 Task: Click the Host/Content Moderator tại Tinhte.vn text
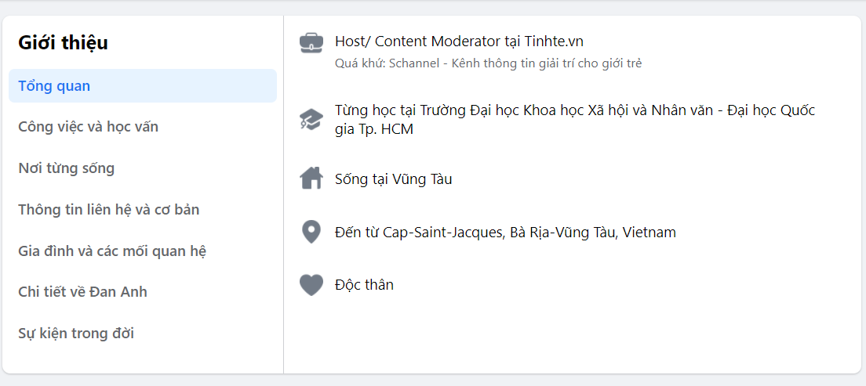[x=459, y=41]
